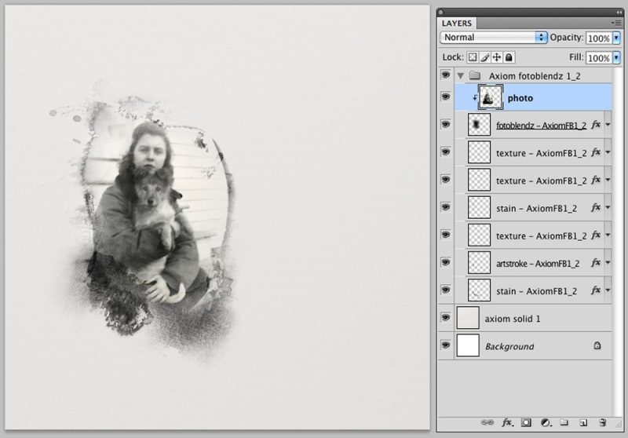Hide the photo layer
628x438 pixels.
(445, 97)
